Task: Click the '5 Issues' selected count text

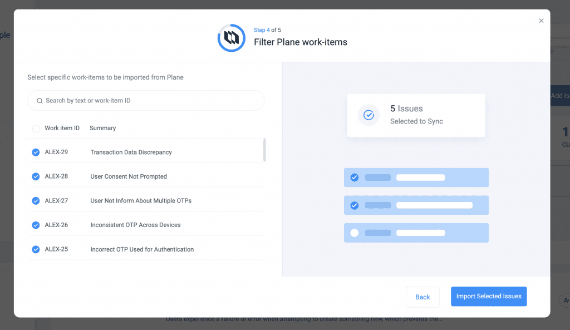Action: pos(406,109)
